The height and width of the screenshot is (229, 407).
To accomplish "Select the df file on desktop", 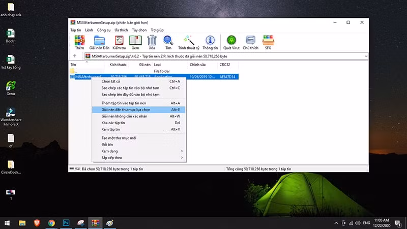I will [11, 140].
